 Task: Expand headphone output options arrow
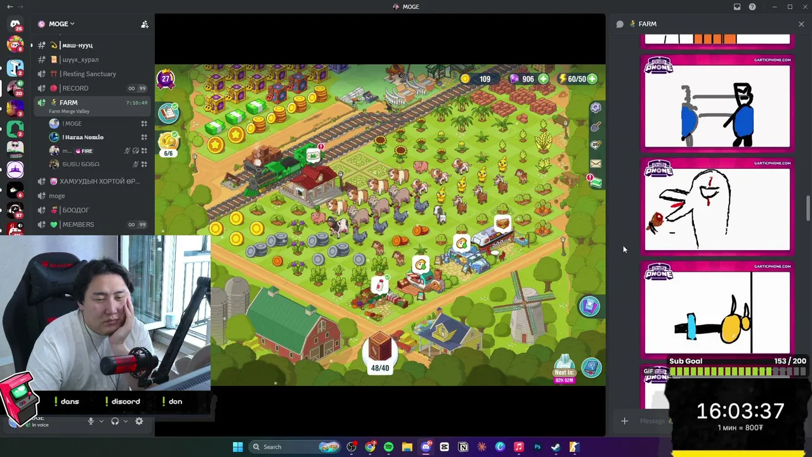[125, 421]
